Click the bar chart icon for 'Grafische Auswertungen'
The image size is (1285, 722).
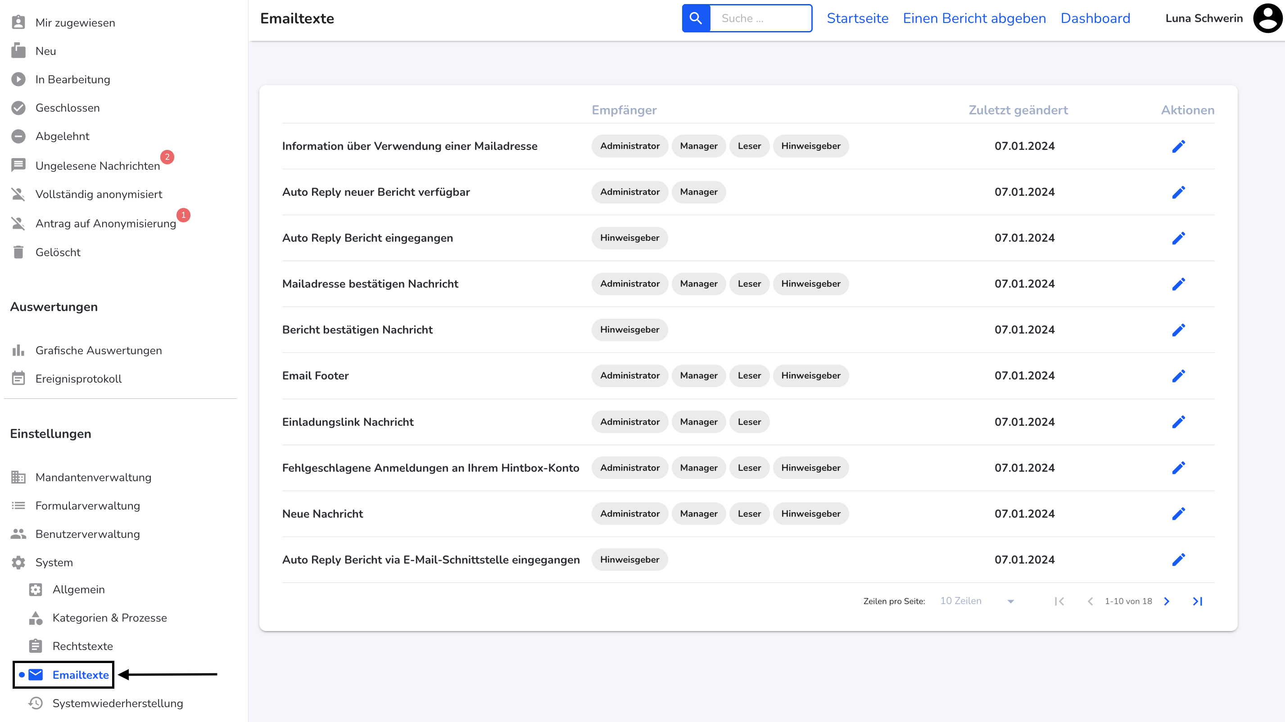point(18,351)
